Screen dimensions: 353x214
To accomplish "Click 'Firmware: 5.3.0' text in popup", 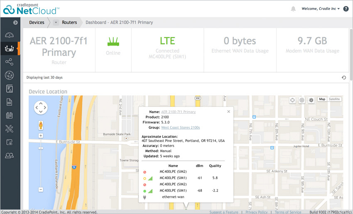I will (x=156, y=122).
